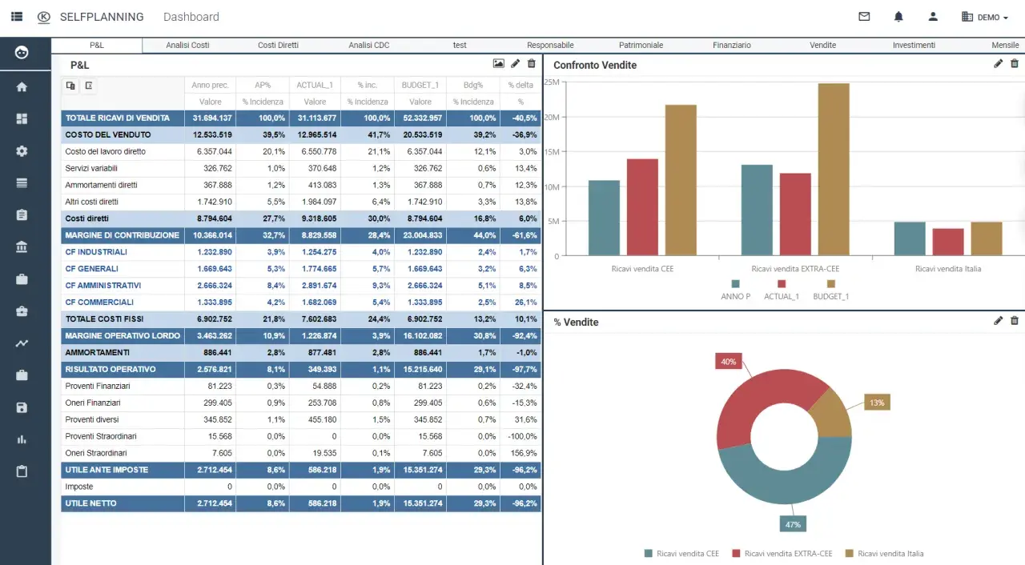
Task: Switch to Finanziario tab
Action: coord(732,46)
